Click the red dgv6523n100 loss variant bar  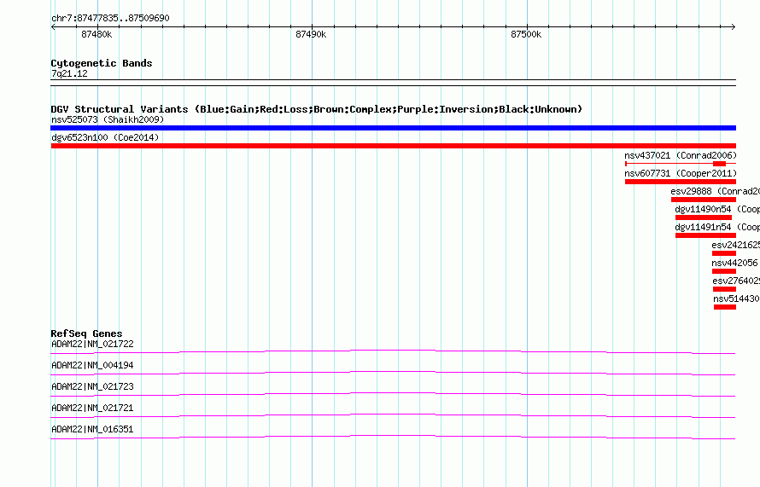point(393,146)
